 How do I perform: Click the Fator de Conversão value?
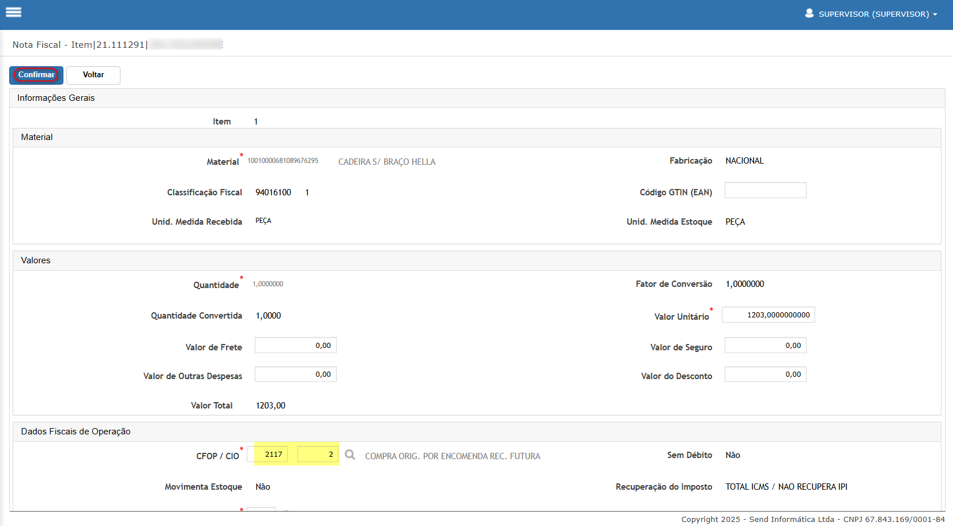[x=745, y=284]
